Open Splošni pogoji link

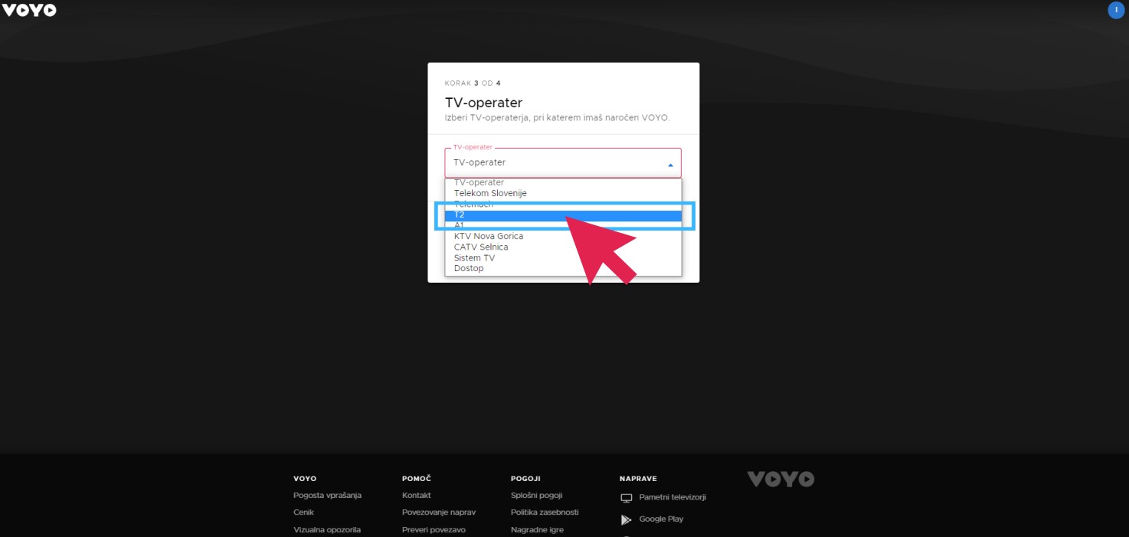tap(537, 496)
